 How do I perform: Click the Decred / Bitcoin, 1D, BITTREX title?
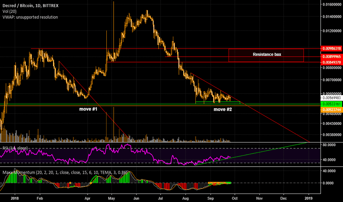31,6
